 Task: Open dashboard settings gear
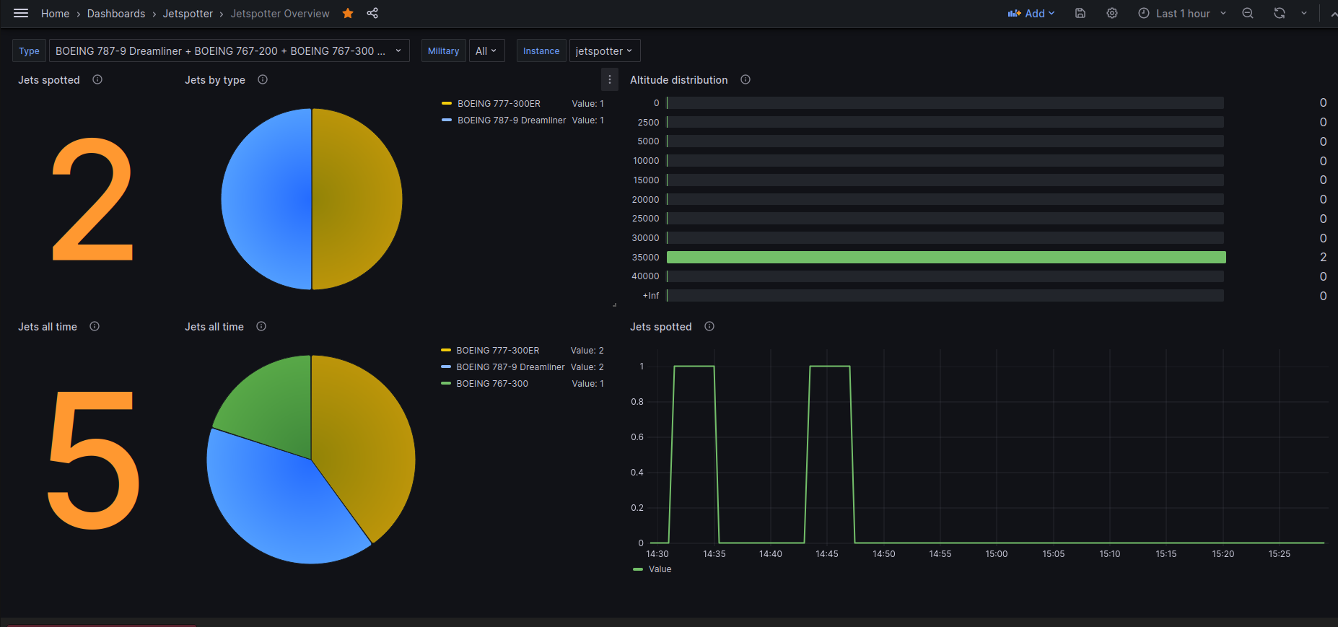[1112, 13]
